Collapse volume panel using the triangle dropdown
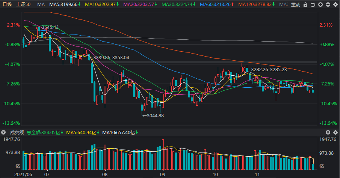The height and width of the screenshot is (178, 340). coord(3,132)
